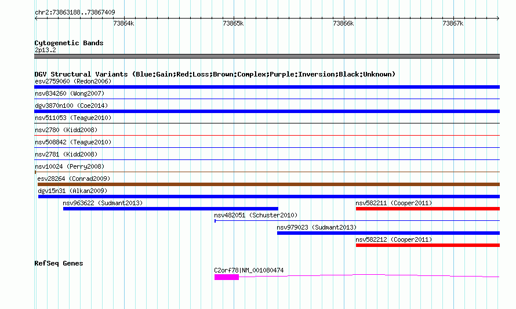Select the DGV Structural Variants track title
The width and height of the screenshot is (516, 309).
pos(215,74)
